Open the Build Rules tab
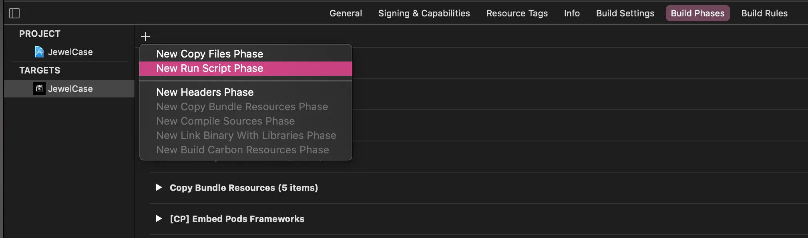Viewport: 808px width, 238px height. pyautogui.click(x=764, y=13)
